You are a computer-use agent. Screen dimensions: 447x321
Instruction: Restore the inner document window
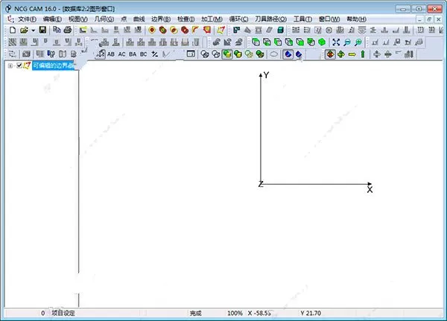[x=429, y=19]
